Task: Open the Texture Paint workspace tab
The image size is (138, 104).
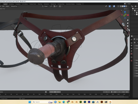Action: click(33, 4)
